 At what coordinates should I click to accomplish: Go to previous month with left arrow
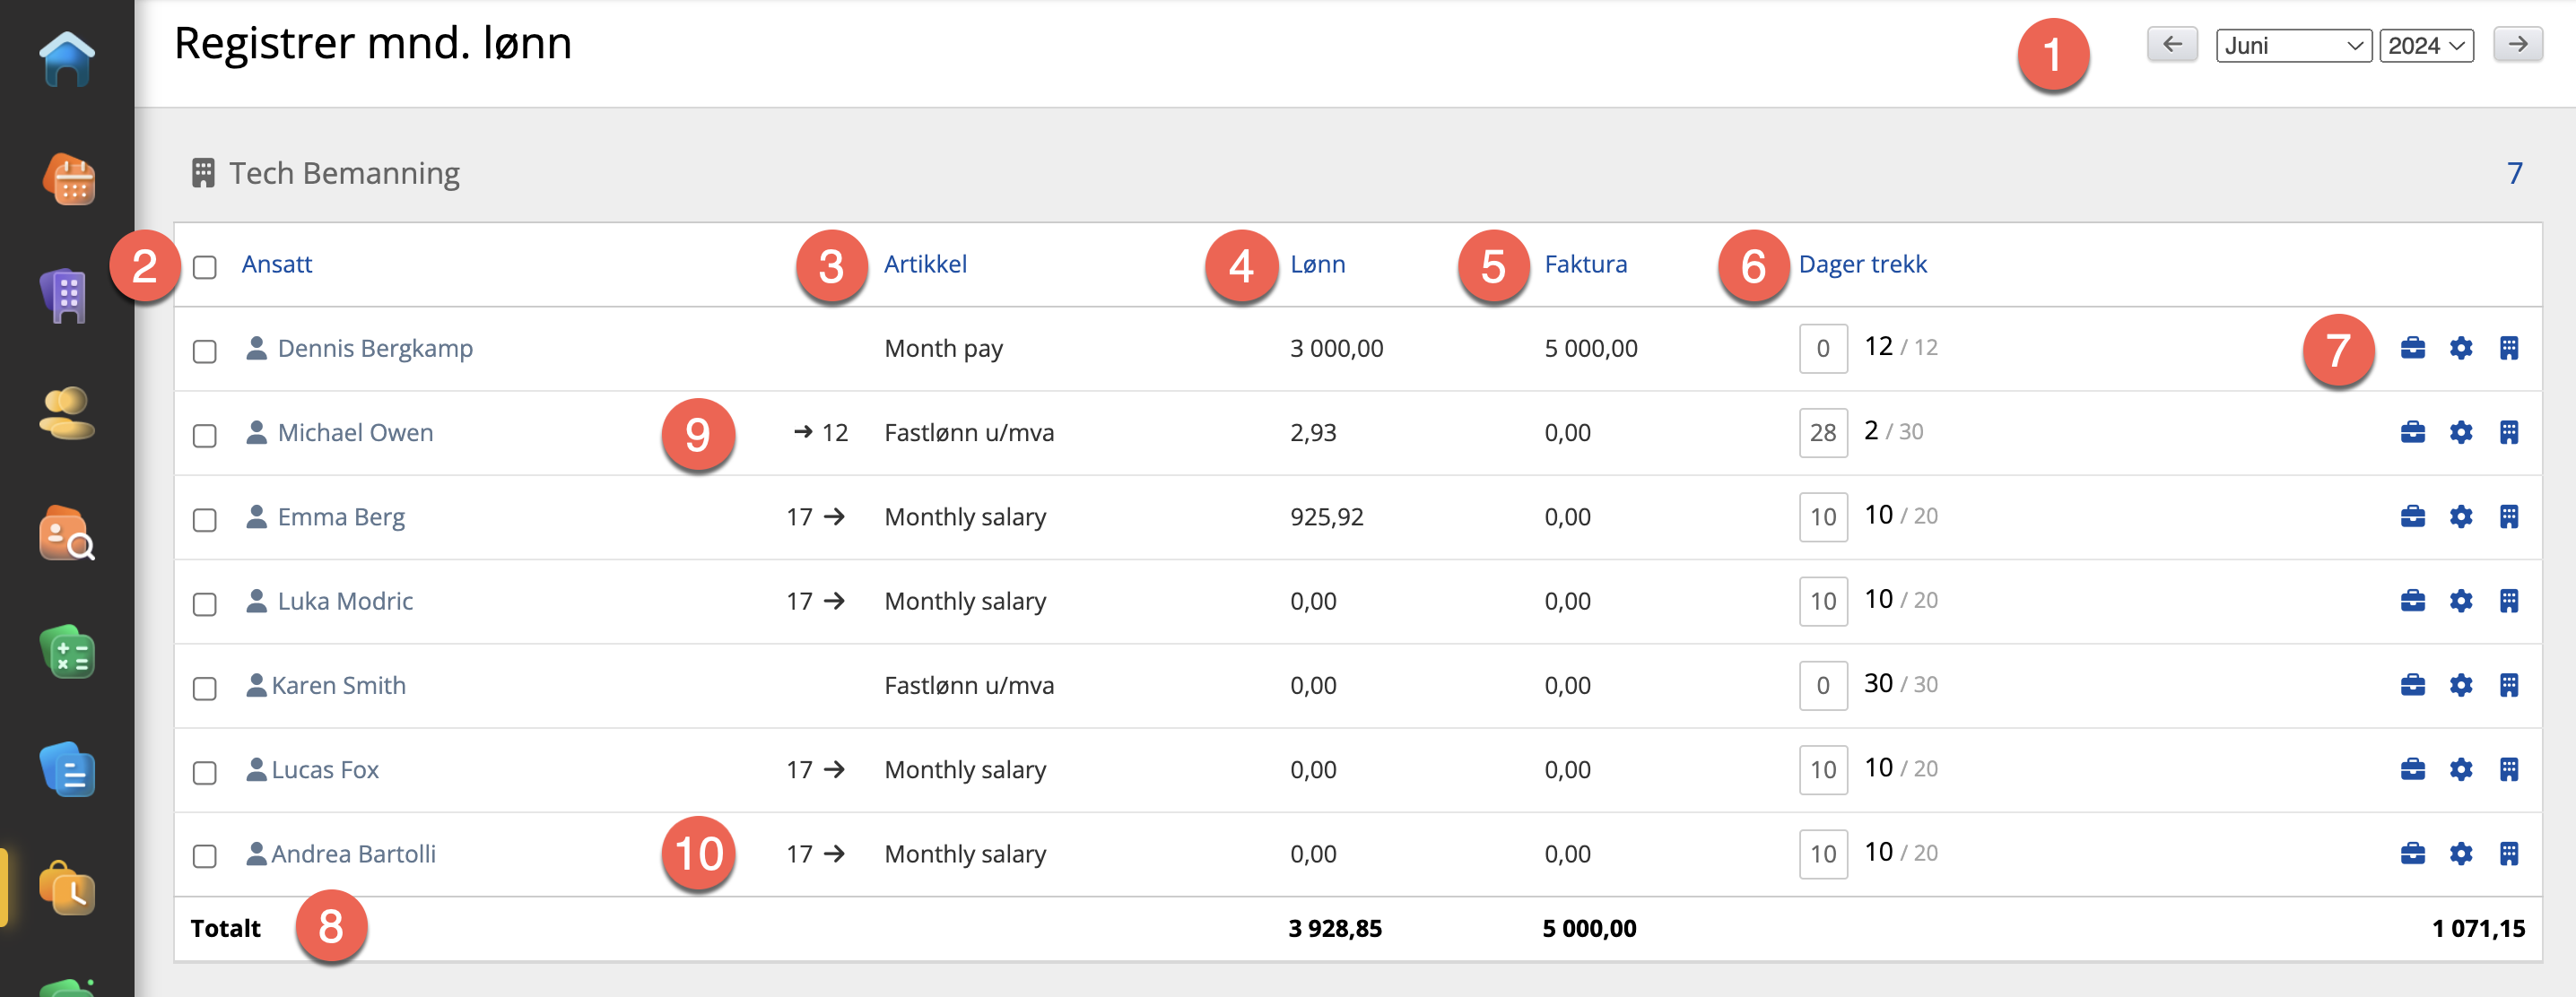click(2172, 44)
